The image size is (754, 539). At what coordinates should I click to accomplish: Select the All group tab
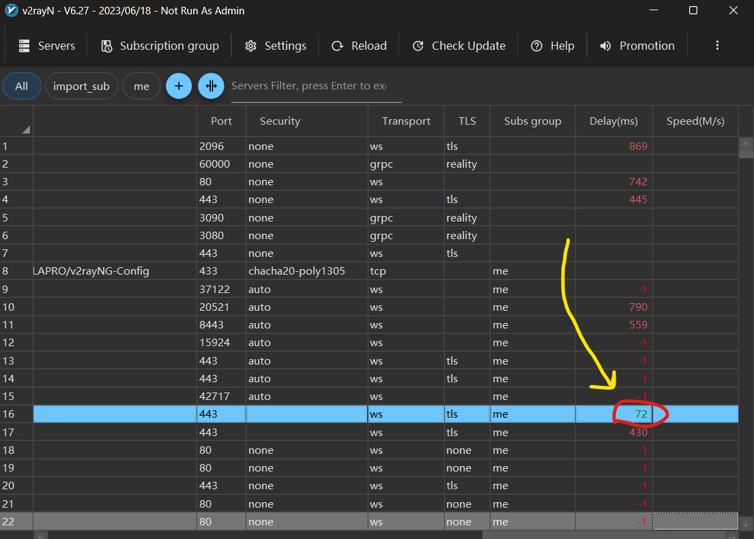coord(22,86)
